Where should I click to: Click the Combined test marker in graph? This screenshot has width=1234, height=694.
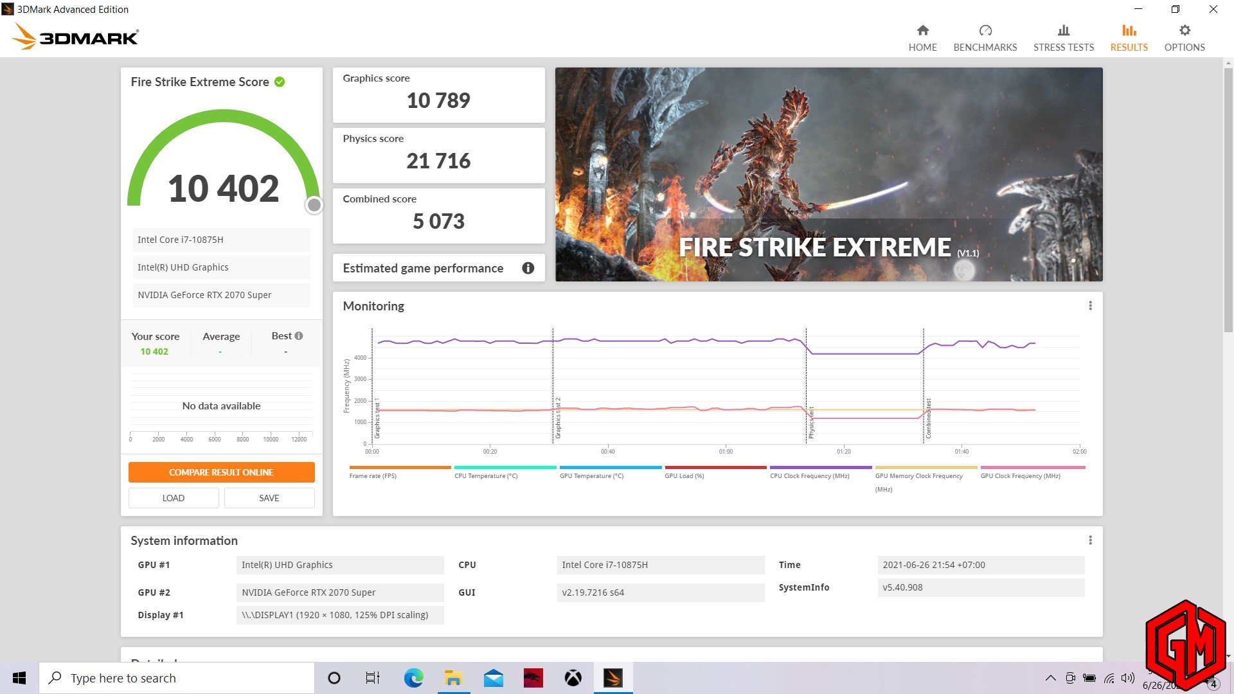click(928, 418)
